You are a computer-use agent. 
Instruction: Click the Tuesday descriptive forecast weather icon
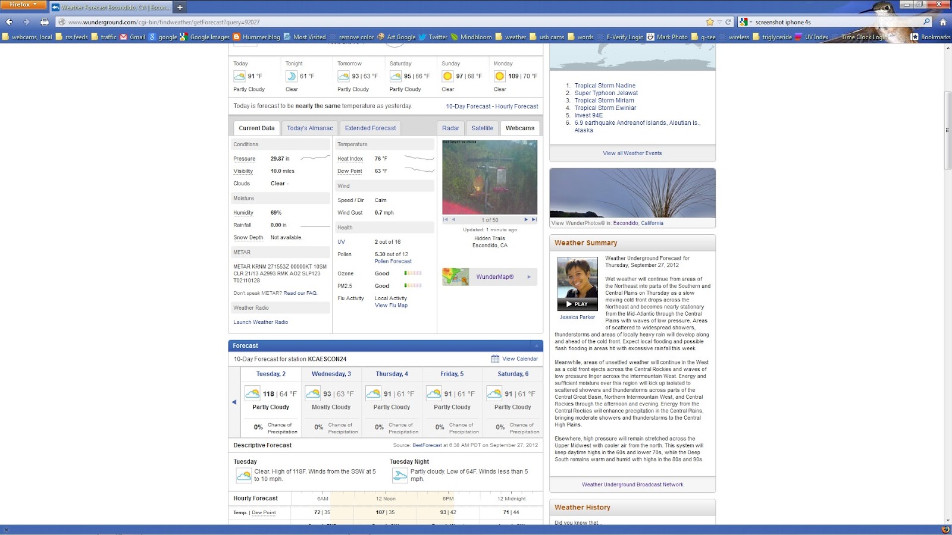pyautogui.click(x=243, y=475)
